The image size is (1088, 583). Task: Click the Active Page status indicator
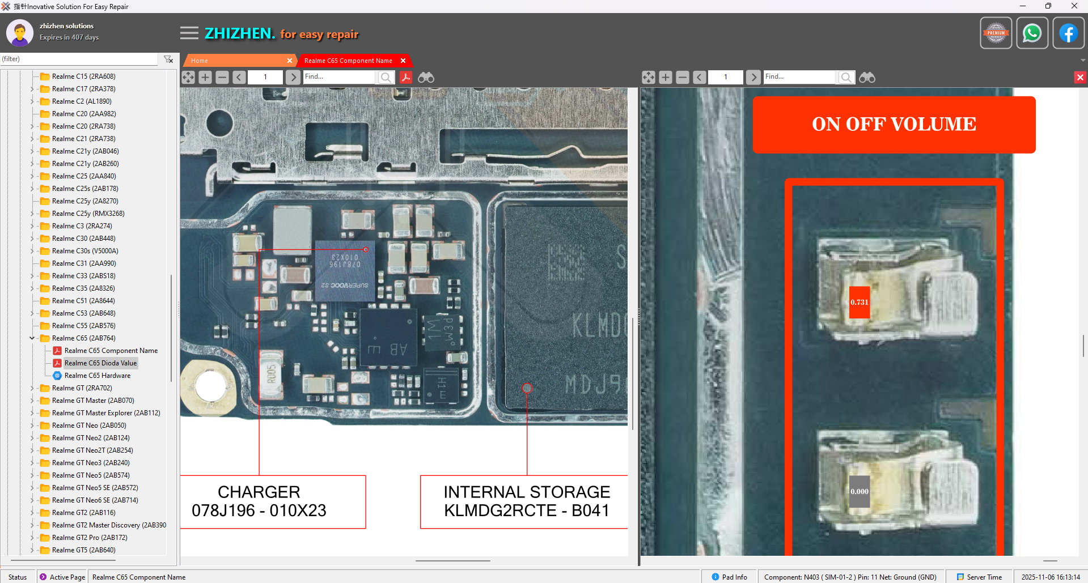(x=62, y=577)
